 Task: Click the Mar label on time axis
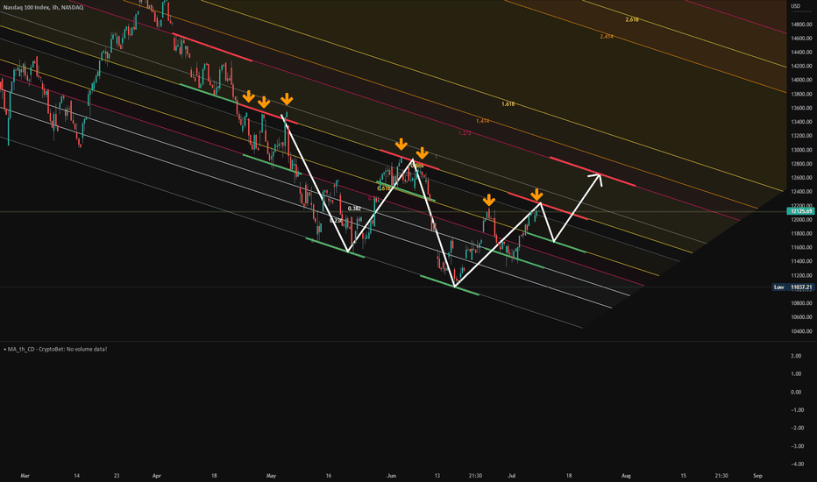(25, 476)
